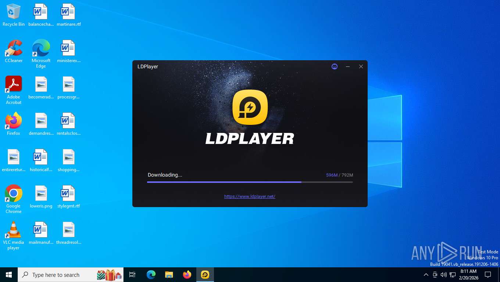The height and width of the screenshot is (282, 500).
Task: Select the rentalsclos... Word document icon
Action: coord(68,124)
